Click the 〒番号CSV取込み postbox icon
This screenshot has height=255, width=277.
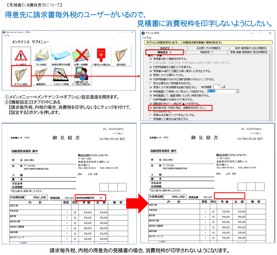(101, 56)
